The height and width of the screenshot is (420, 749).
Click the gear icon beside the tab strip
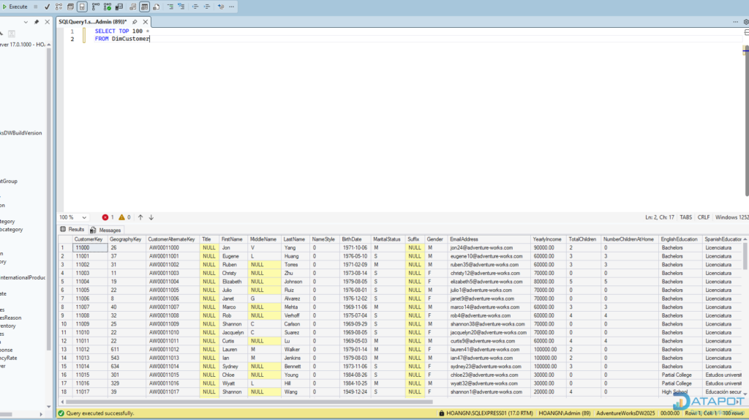(745, 22)
